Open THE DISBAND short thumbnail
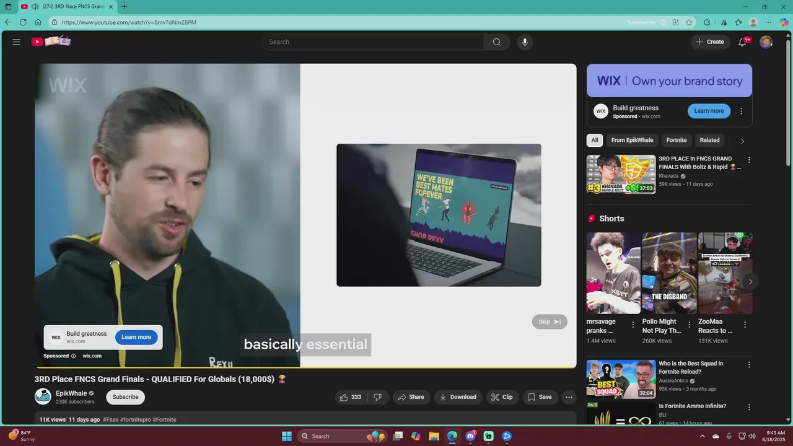 point(669,273)
